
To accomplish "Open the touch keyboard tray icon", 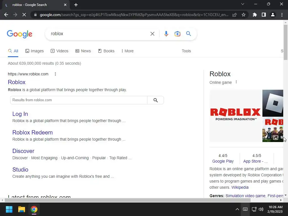I will pos(245,209).
